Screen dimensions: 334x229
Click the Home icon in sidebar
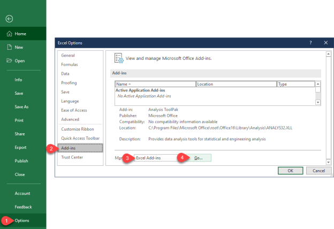9,34
